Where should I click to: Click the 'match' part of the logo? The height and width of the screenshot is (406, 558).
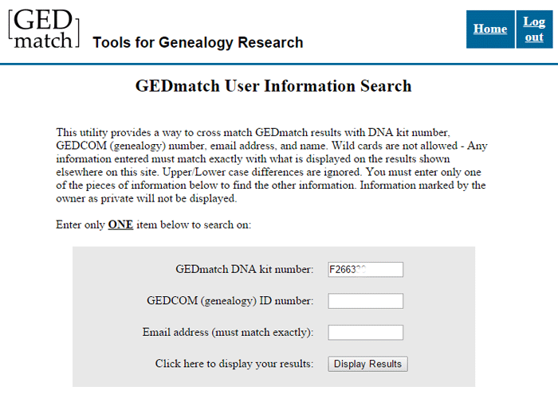pos(43,40)
